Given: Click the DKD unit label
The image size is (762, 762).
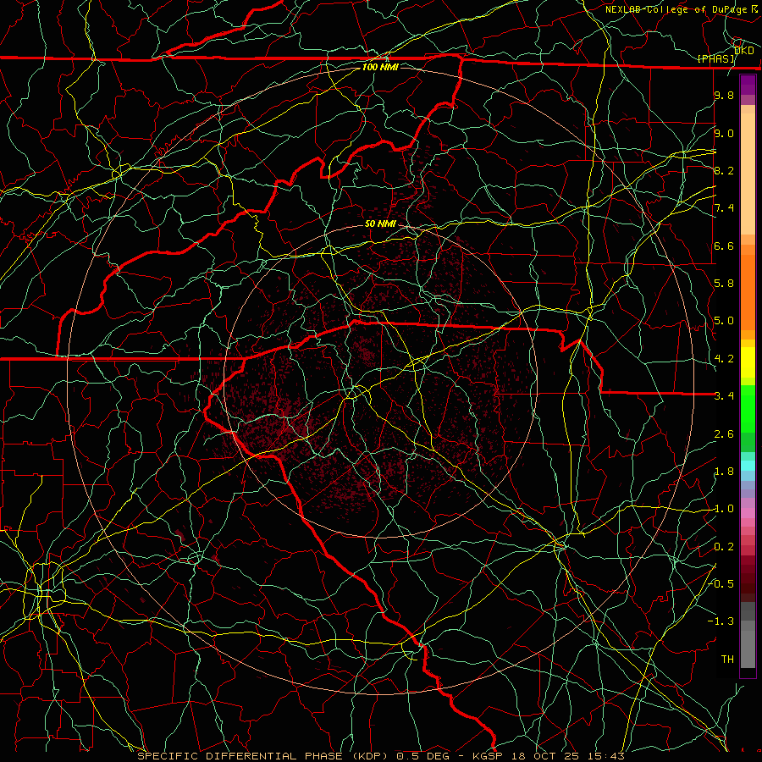Looking at the screenshot, I should tap(744, 50).
